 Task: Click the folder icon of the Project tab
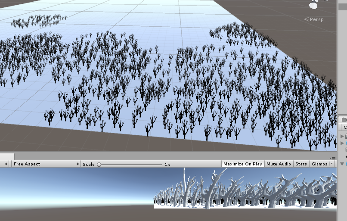344,120
